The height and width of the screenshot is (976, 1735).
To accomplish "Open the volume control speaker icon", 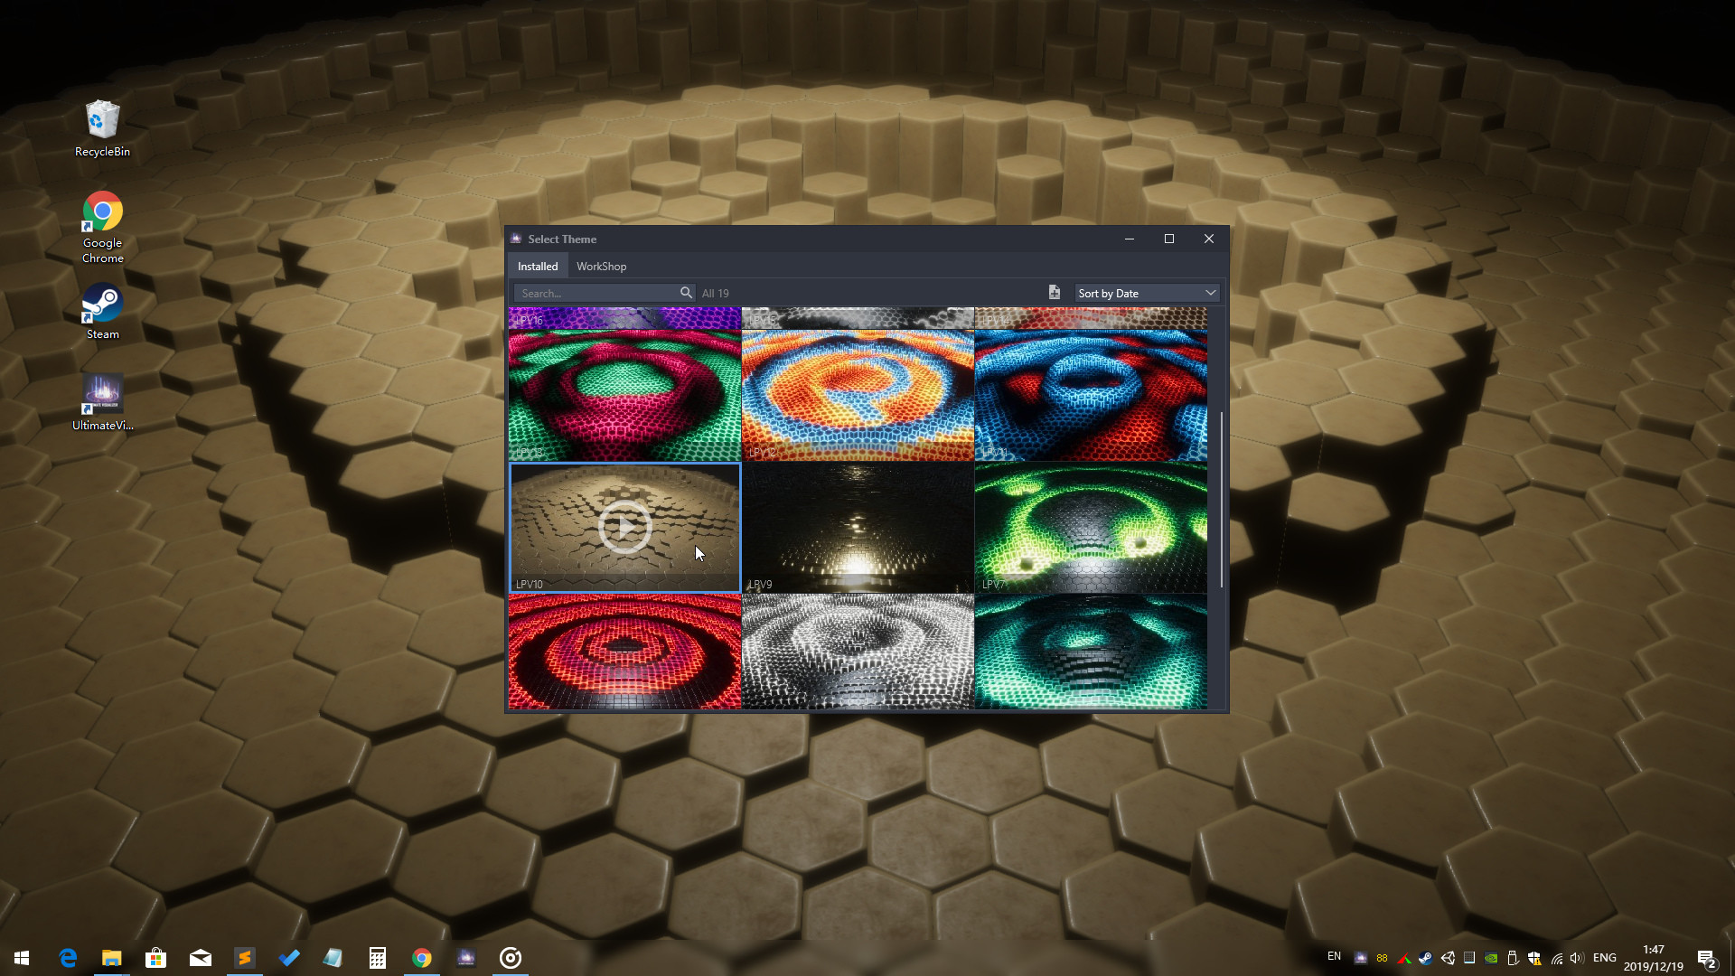I will point(1578,958).
